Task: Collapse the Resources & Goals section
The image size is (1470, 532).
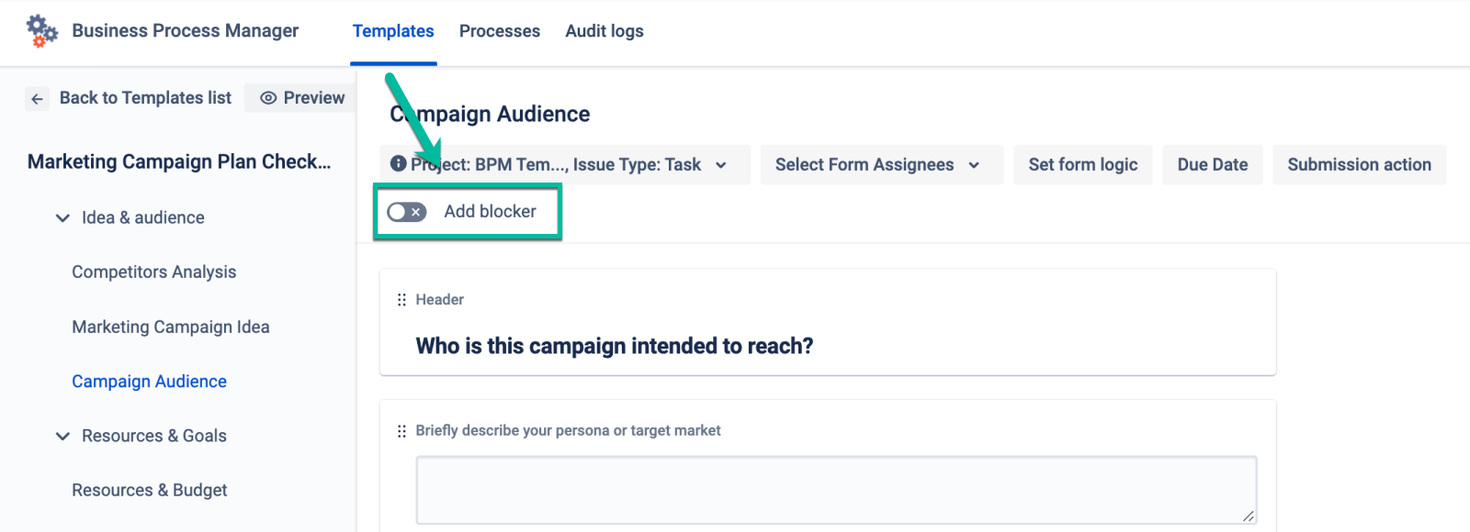Action: tap(62, 437)
